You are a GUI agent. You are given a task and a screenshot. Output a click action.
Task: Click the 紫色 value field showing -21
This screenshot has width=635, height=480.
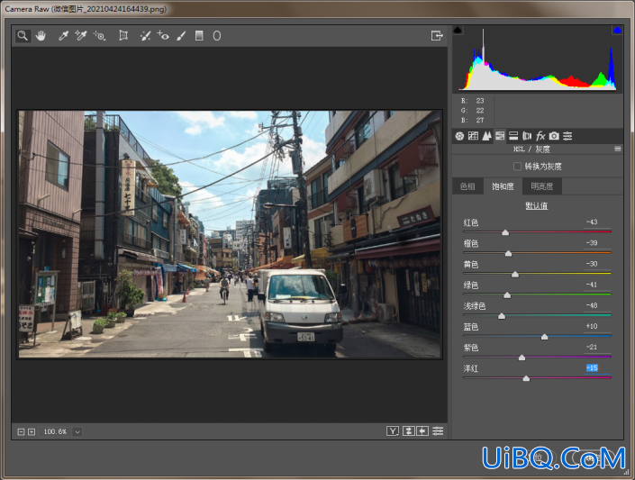pyautogui.click(x=597, y=347)
